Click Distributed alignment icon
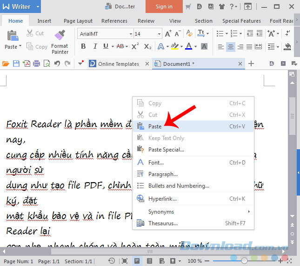Screen dimensions: 300x266 (x=258, y=46)
